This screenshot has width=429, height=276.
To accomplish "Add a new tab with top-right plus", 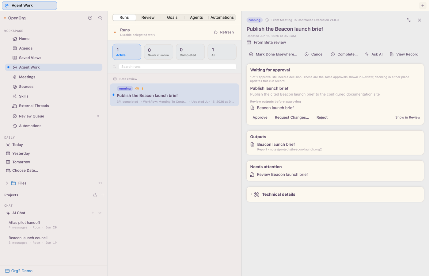I will [x=423, y=6].
